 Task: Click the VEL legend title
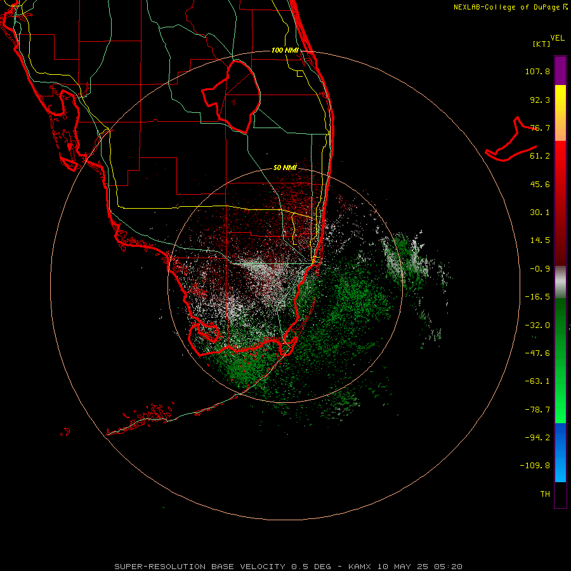557,38
